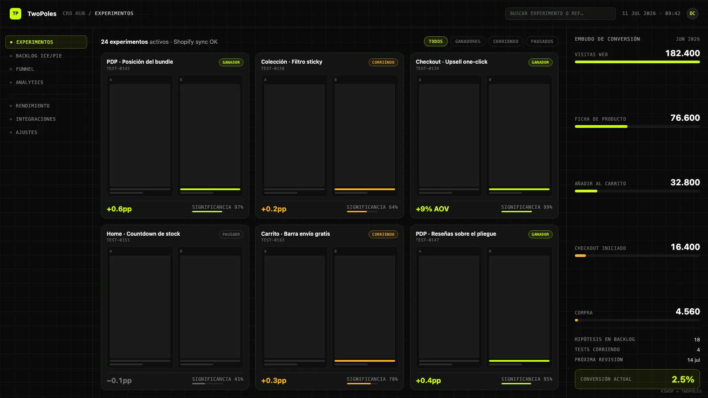The image size is (708, 398).
Task: Click the +0.6pp uplift value
Action: [x=119, y=209]
